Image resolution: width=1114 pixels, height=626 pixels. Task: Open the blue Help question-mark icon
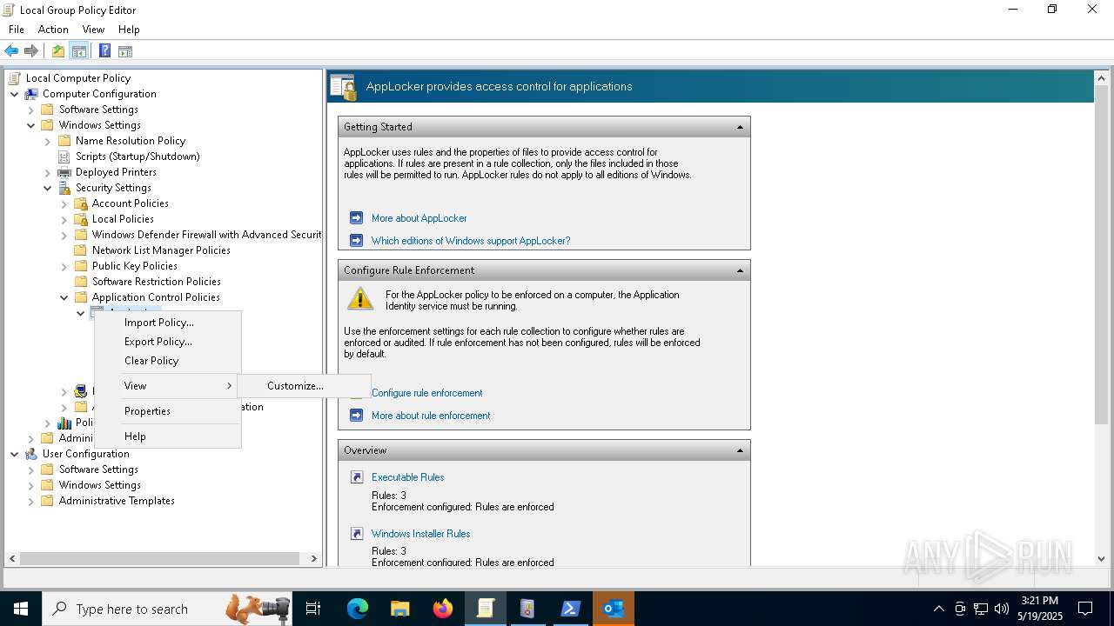click(x=104, y=51)
